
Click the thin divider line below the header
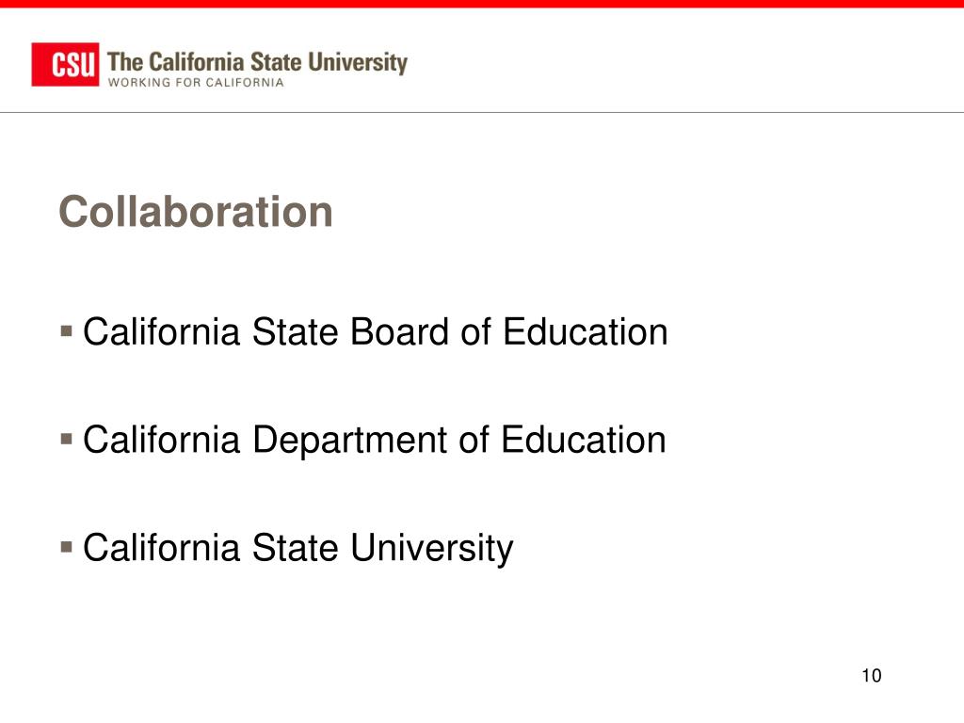[482, 113]
